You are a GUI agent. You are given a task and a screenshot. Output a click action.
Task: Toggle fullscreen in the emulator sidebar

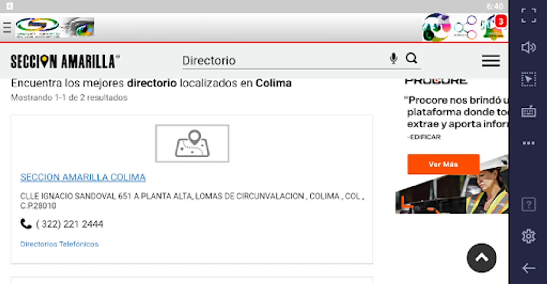(528, 16)
